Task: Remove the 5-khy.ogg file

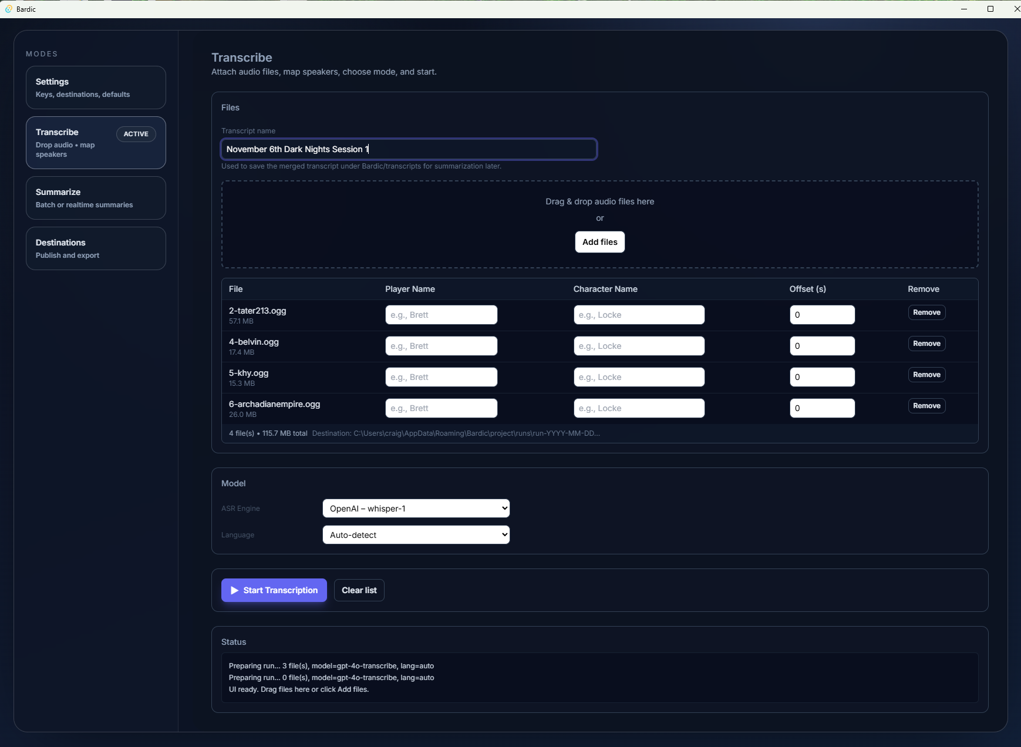Action: [x=926, y=375]
